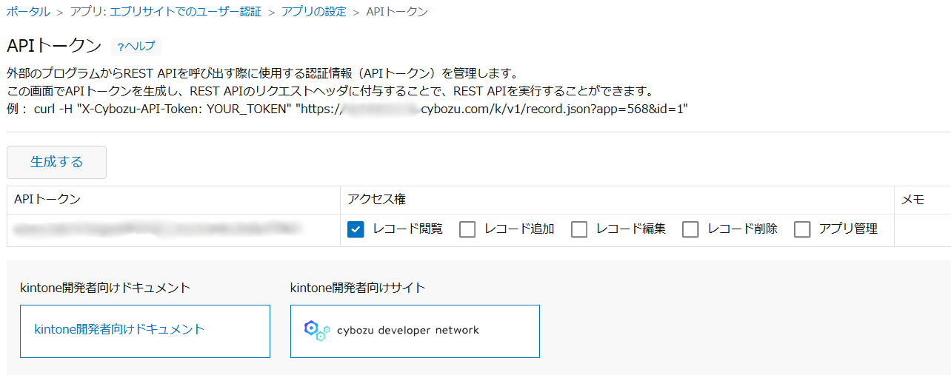The image size is (951, 375).
Task: Enable the レコード削除 checkbox
Action: pyautogui.click(x=690, y=229)
